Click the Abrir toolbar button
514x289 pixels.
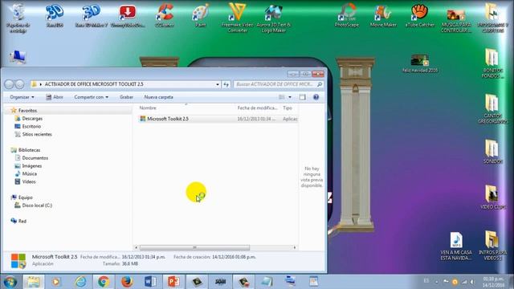coord(55,97)
